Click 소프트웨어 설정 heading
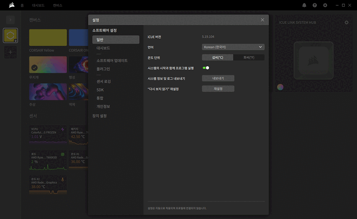Viewport: 357px width, 219px height. [x=105, y=30]
